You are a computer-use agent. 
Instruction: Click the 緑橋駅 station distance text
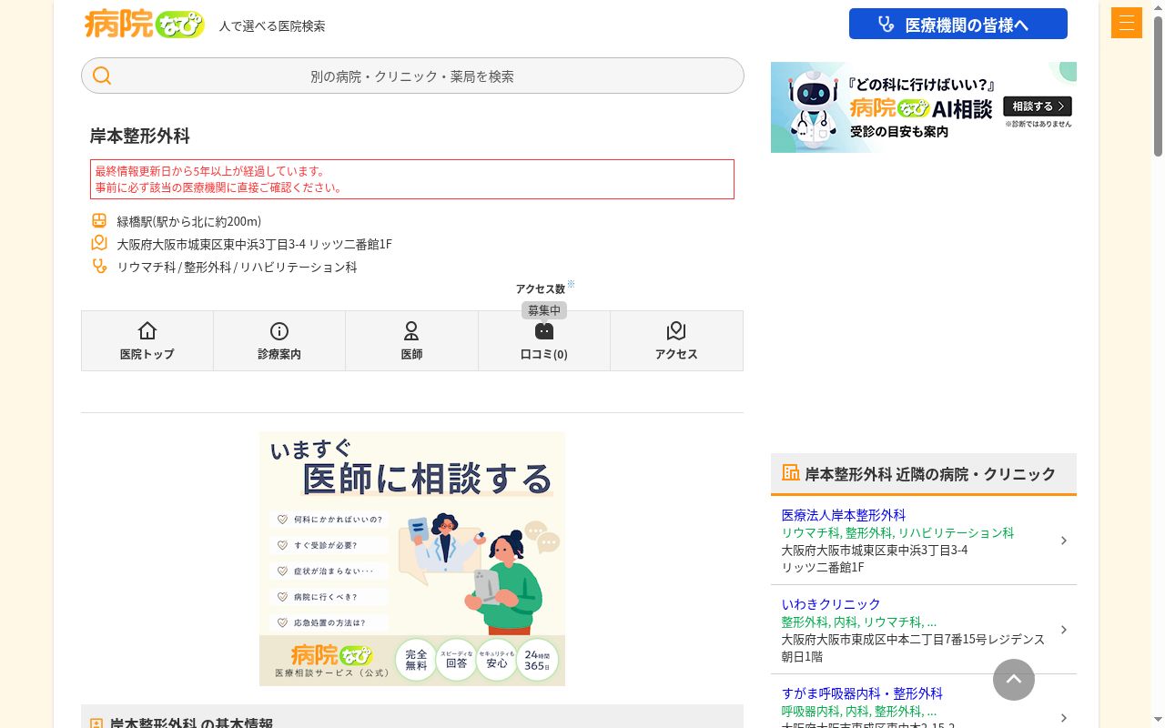click(189, 221)
